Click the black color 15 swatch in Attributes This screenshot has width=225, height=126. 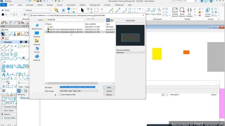click(x=3, y=14)
